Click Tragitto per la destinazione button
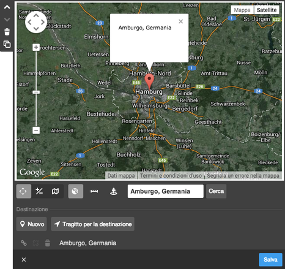Image resolution: width=285 pixels, height=269 pixels. pos(93,224)
